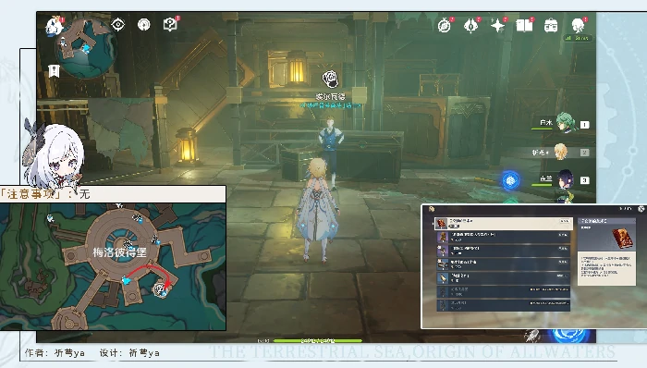Select the first highlighted shop item row
Image resolution: width=647 pixels, height=368 pixels.
coord(504,224)
